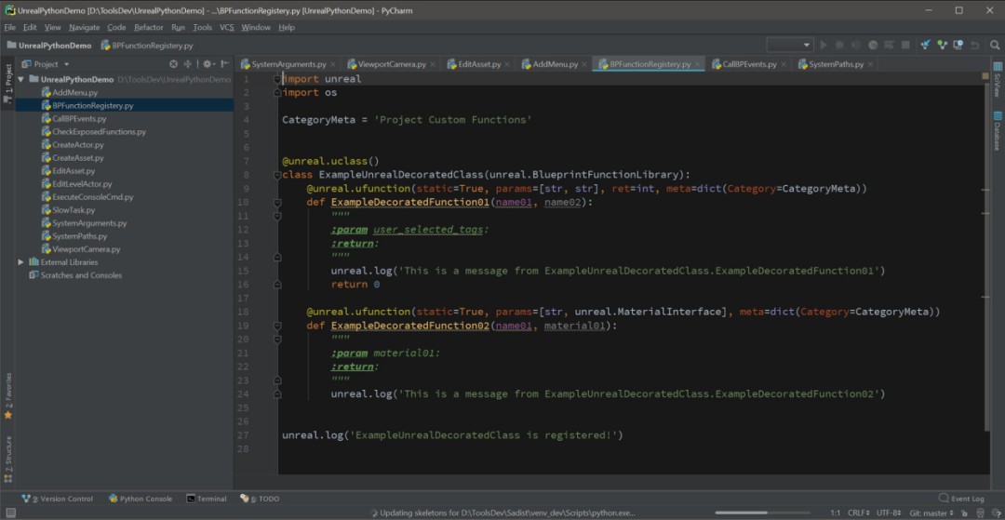Open the 6: TODO tool window
The height and width of the screenshot is (520, 1005).
[260, 499]
